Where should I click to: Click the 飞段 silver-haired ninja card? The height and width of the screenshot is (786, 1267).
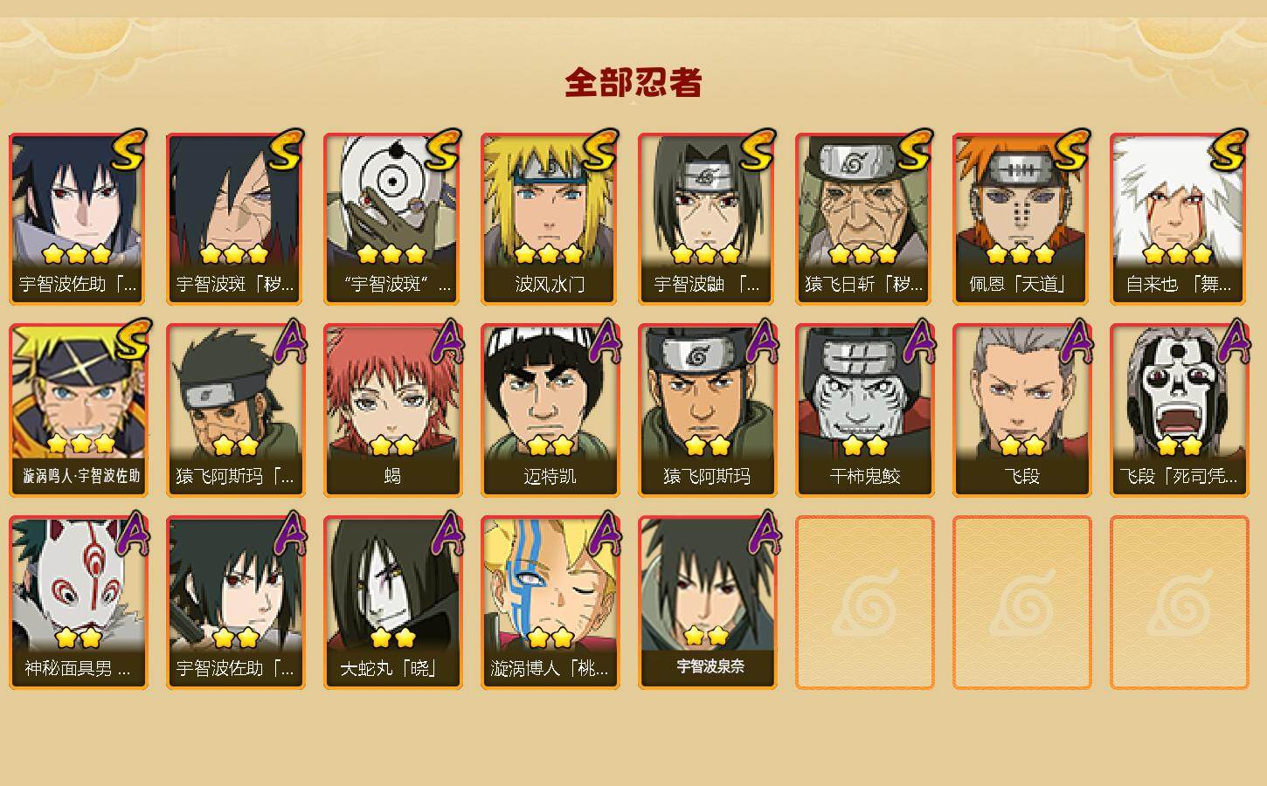(x=1021, y=410)
